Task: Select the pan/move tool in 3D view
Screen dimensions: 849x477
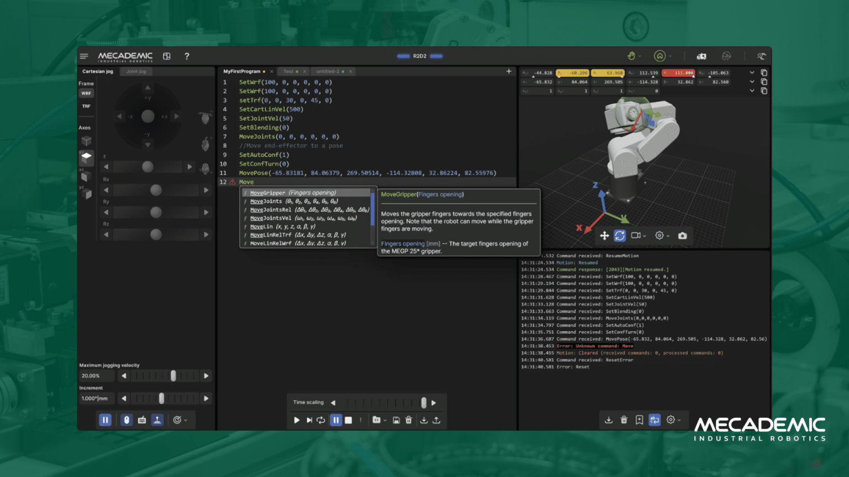Action: [x=605, y=236]
